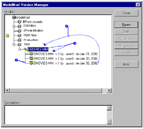The width and height of the screenshot is (143, 129).
Task: Click the Update button
Action: tap(126, 39)
